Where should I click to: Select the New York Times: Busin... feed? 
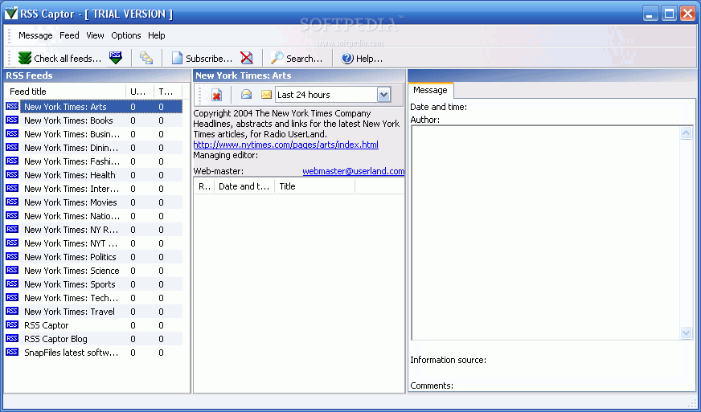click(94, 134)
